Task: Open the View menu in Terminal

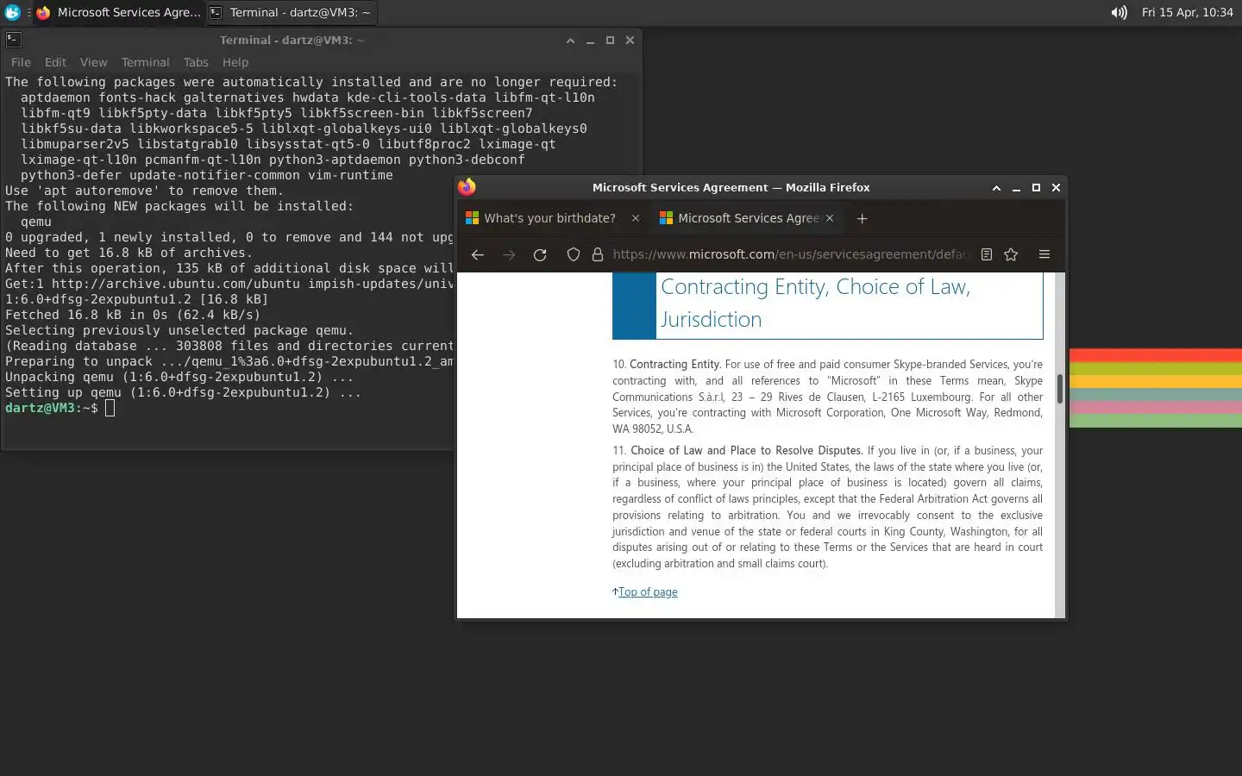Action: [93, 62]
